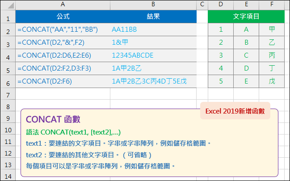The width and height of the screenshot is (290, 181).
Task: Click the Excel 2019新增函數 label shape
Action: pyautogui.click(x=235, y=111)
